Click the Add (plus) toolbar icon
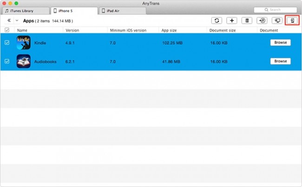Viewport: 302px width, 187px height. pyautogui.click(x=231, y=20)
